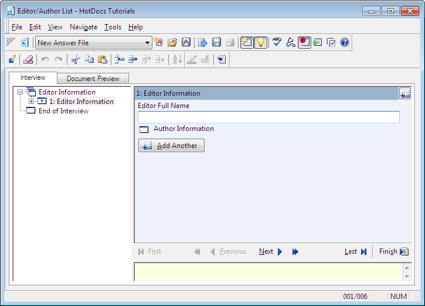Screen dimensions: 425x306
Task: Expand the 1: Editor Information node
Action: (x=32, y=101)
